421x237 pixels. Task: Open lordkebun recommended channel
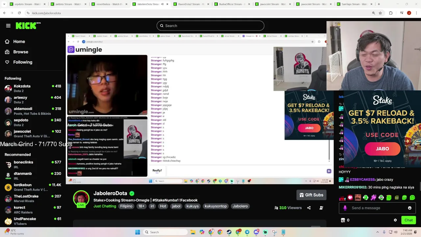(x=33, y=187)
